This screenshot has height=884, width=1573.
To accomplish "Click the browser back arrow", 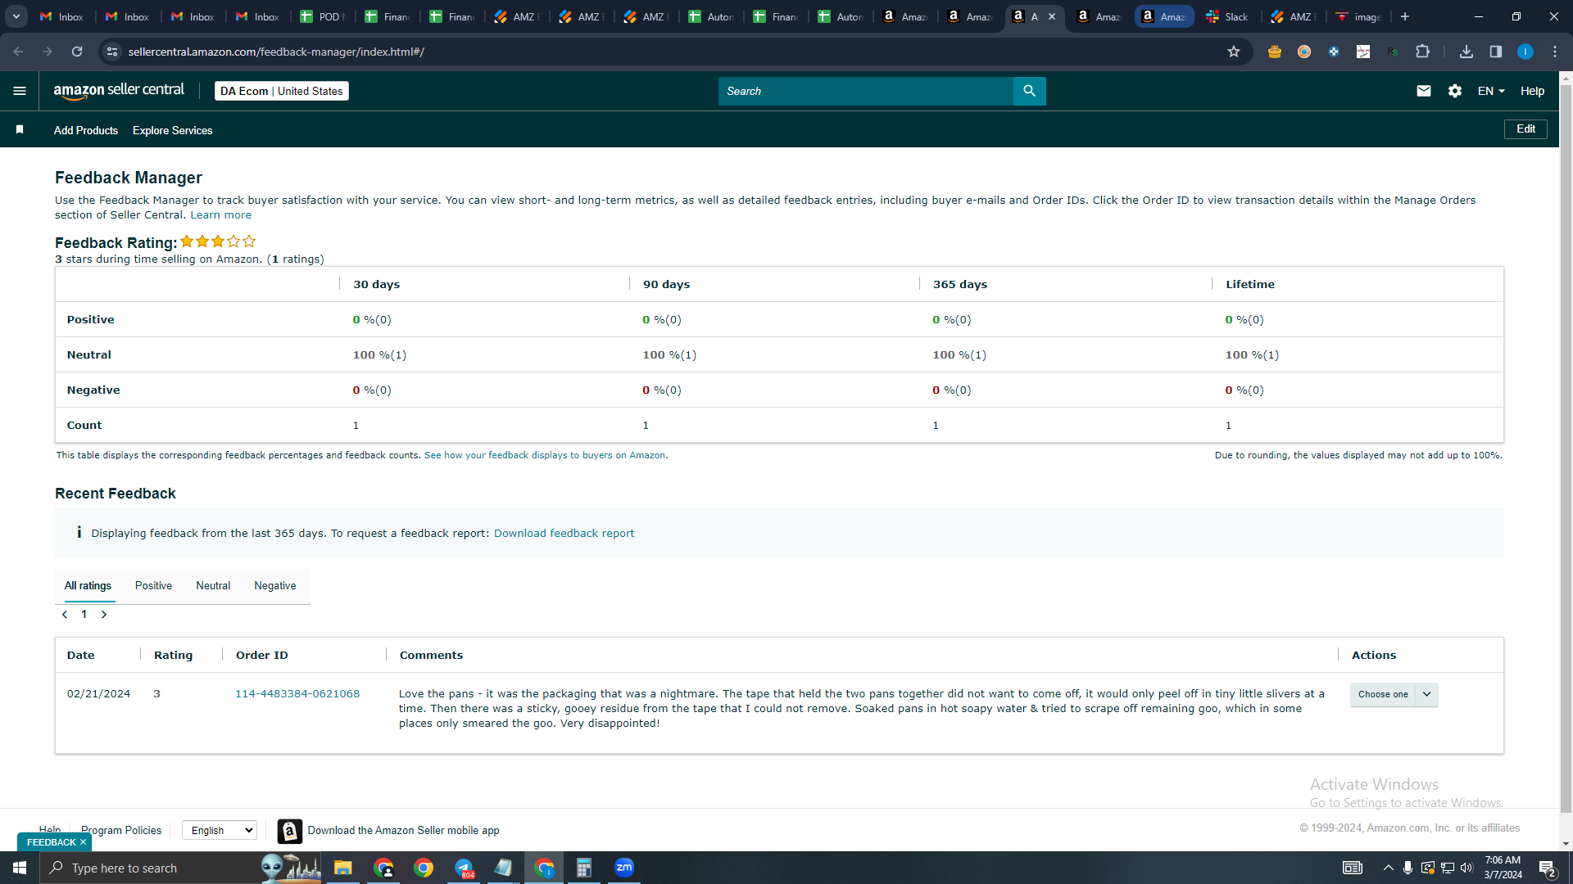I will pos(18,52).
